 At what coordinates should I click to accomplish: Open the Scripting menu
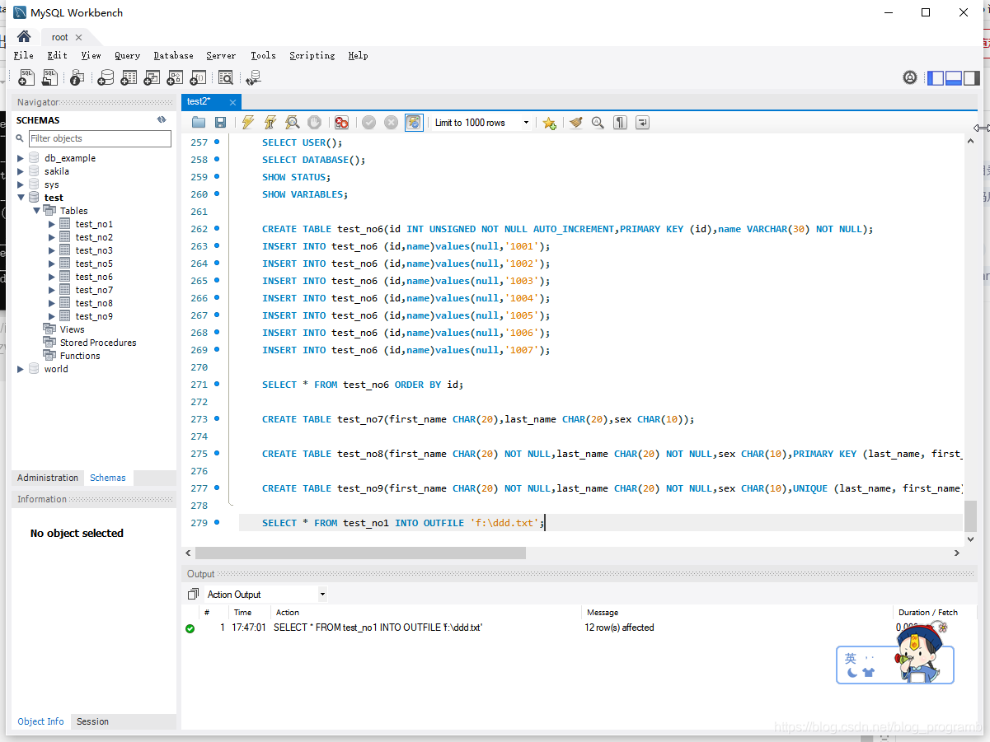[312, 55]
